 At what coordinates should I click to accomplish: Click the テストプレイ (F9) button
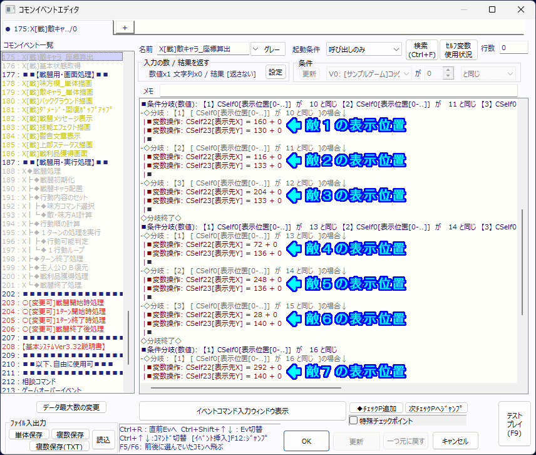[514, 424]
